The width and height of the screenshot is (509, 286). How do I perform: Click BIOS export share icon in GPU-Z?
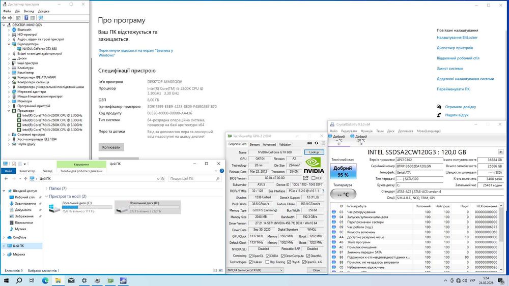point(305,178)
